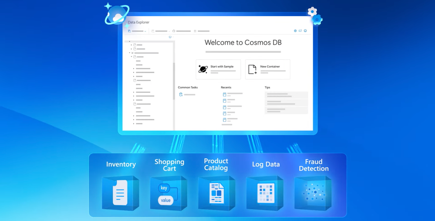This screenshot has height=221, width=435.
Task: Click the document-plus icon in New Container
Action: pos(253,69)
